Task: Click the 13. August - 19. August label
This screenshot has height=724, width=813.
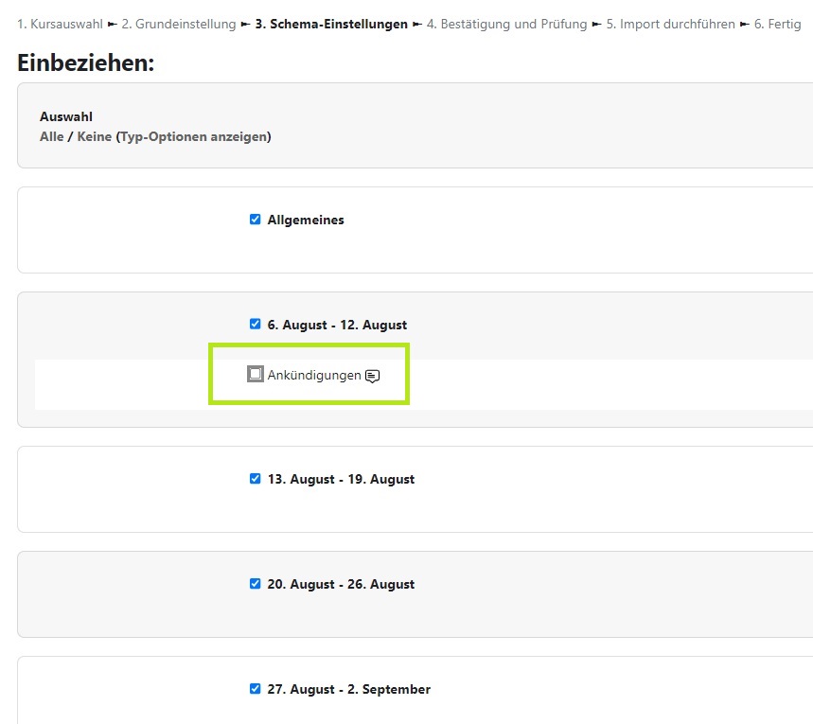Action: point(341,479)
